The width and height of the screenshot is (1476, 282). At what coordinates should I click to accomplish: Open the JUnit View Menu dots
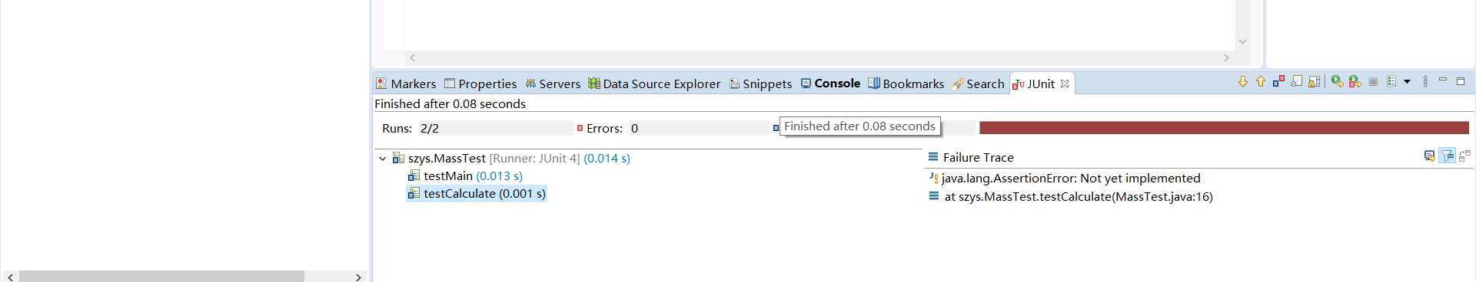1425,81
